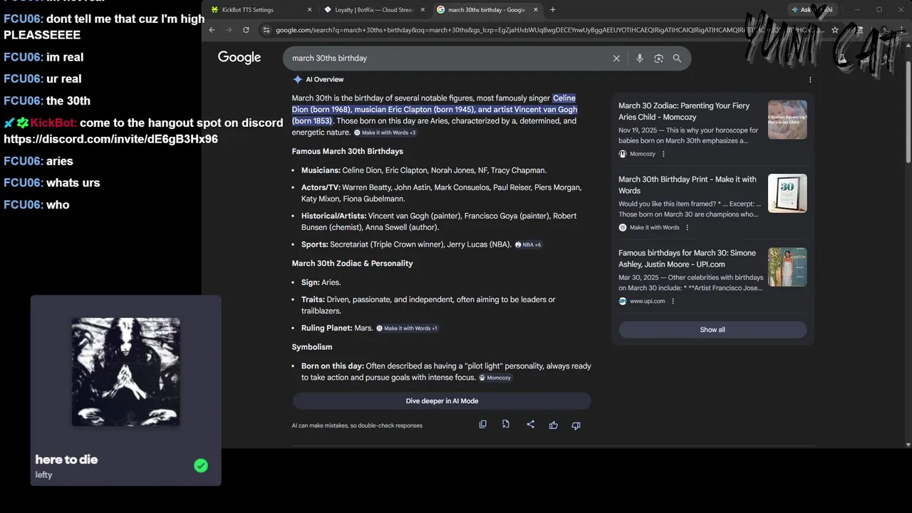Bookmark this page with the star icon
Image resolution: width=912 pixels, height=513 pixels.
pyautogui.click(x=835, y=30)
